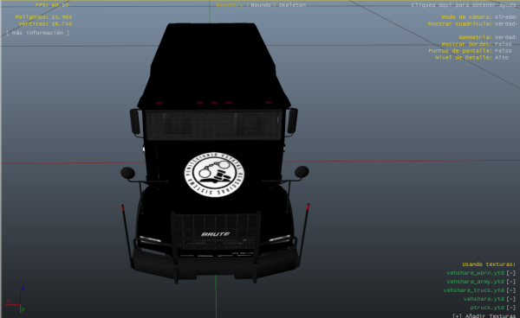This screenshot has width=520, height=318.
Task: Click the 'Usando texturas:' heading
Action: [489, 264]
